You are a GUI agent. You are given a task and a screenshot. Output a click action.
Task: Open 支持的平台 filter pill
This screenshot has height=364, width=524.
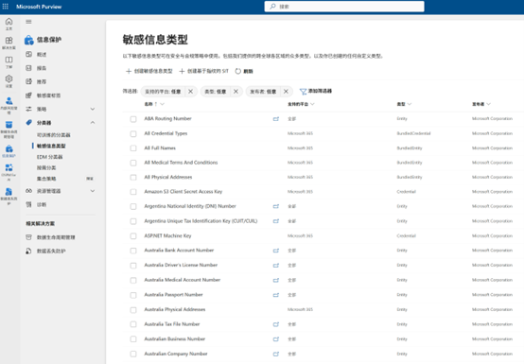coord(163,92)
